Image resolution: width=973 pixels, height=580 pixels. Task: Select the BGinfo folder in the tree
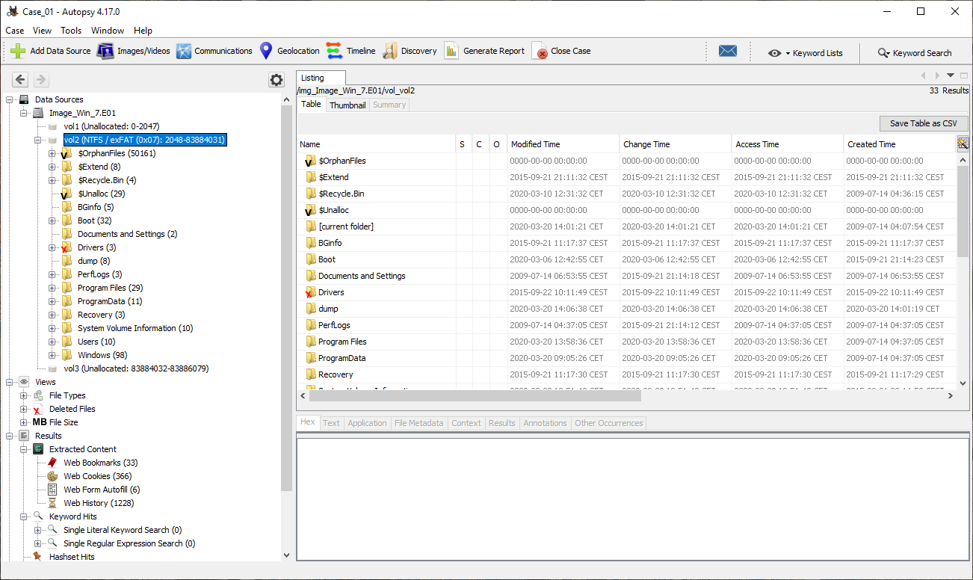pos(96,207)
